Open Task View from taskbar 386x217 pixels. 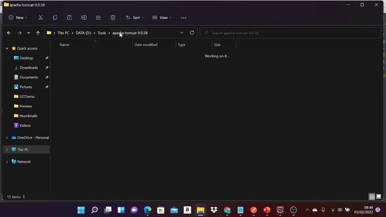107,210
